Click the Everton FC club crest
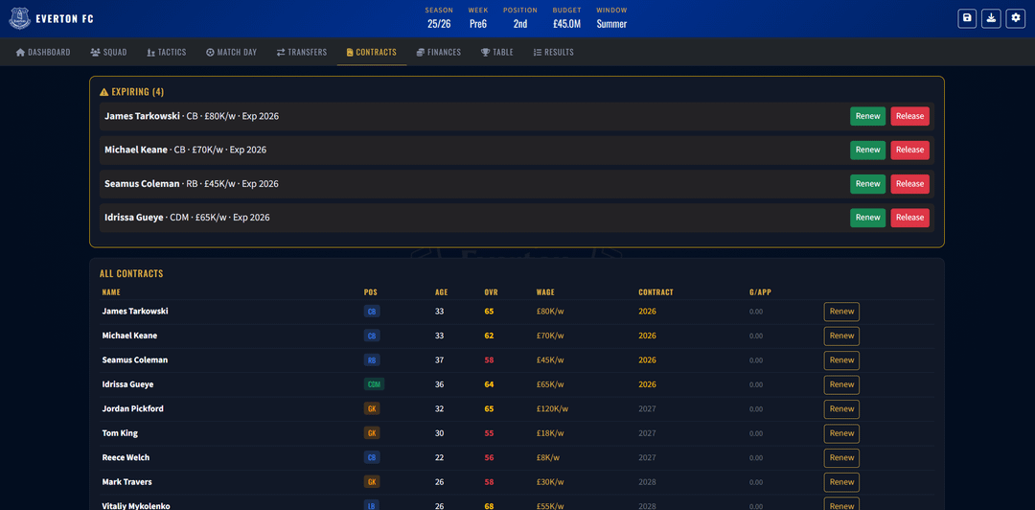 [x=19, y=18]
